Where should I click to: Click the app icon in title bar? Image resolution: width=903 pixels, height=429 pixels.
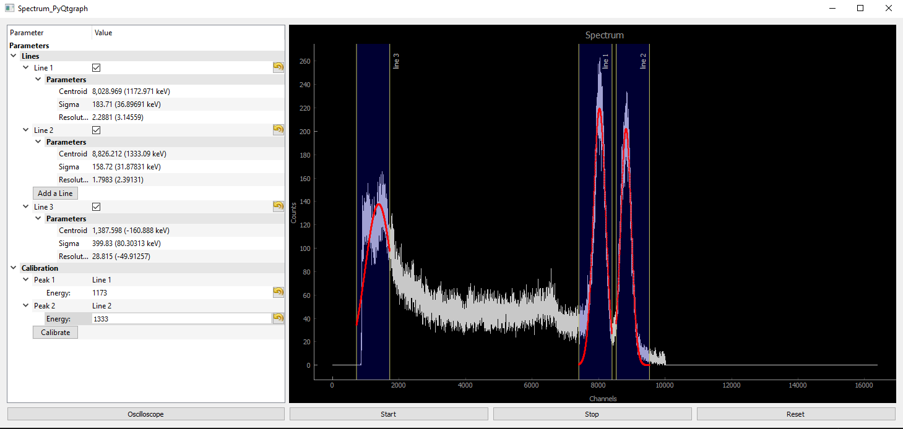coord(9,9)
